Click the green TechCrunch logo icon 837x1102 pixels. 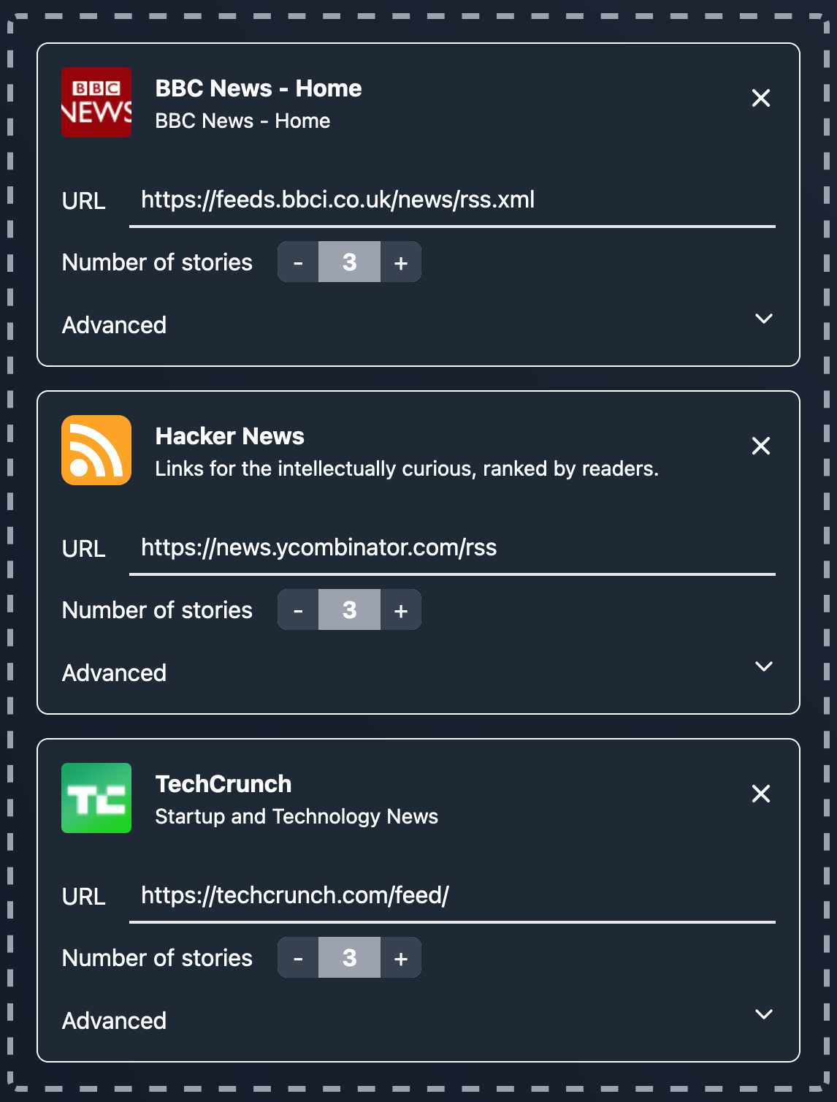(96, 798)
